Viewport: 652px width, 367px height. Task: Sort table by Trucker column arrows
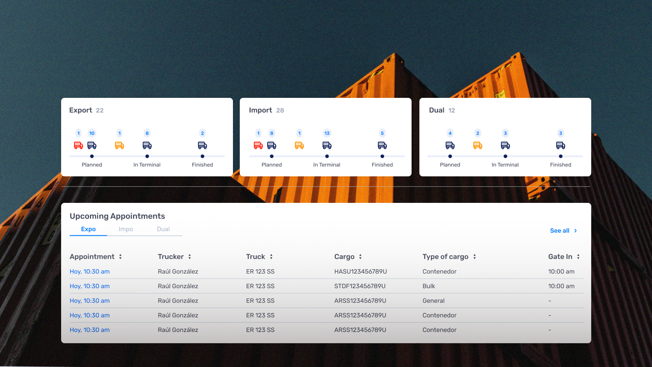click(x=189, y=257)
